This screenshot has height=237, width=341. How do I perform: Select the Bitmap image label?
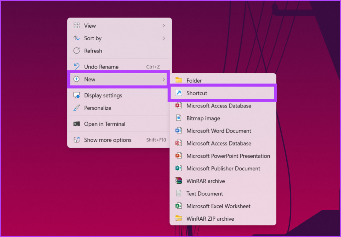tap(203, 118)
